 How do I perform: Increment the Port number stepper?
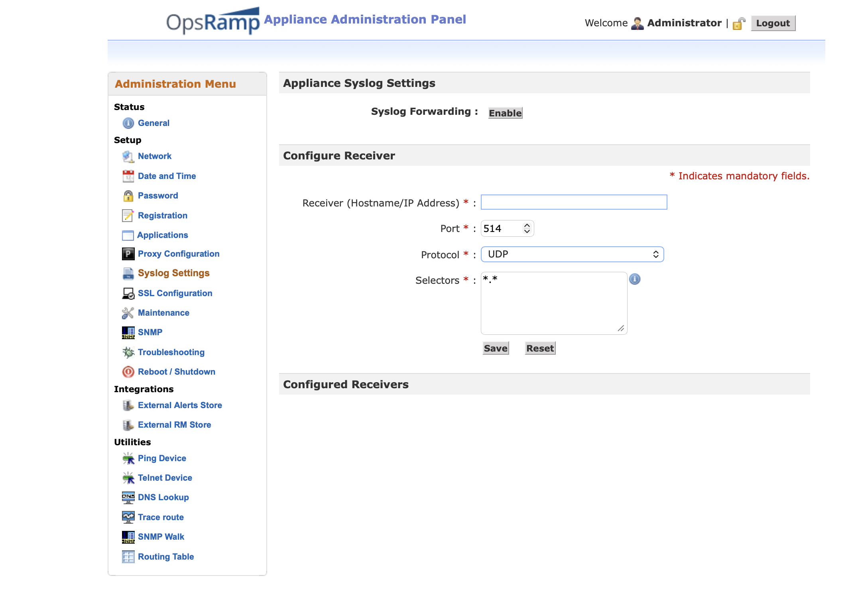pyautogui.click(x=527, y=226)
